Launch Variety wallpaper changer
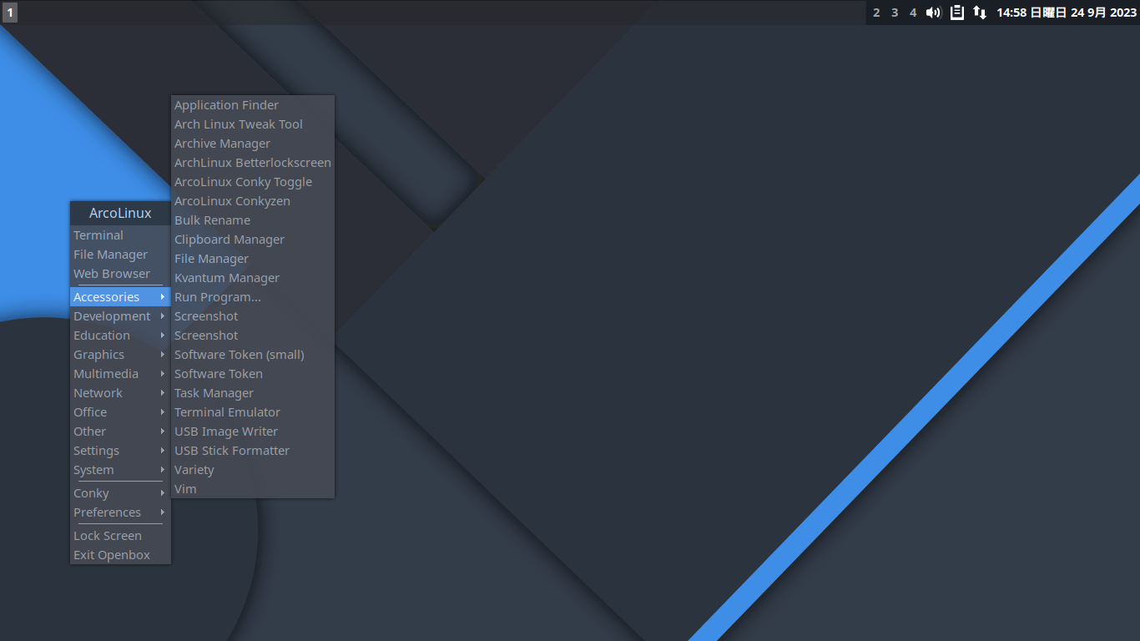 253,470
